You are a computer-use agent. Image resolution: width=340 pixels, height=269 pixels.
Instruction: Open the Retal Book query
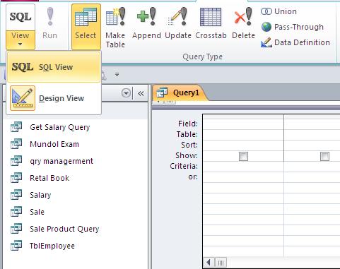49,178
